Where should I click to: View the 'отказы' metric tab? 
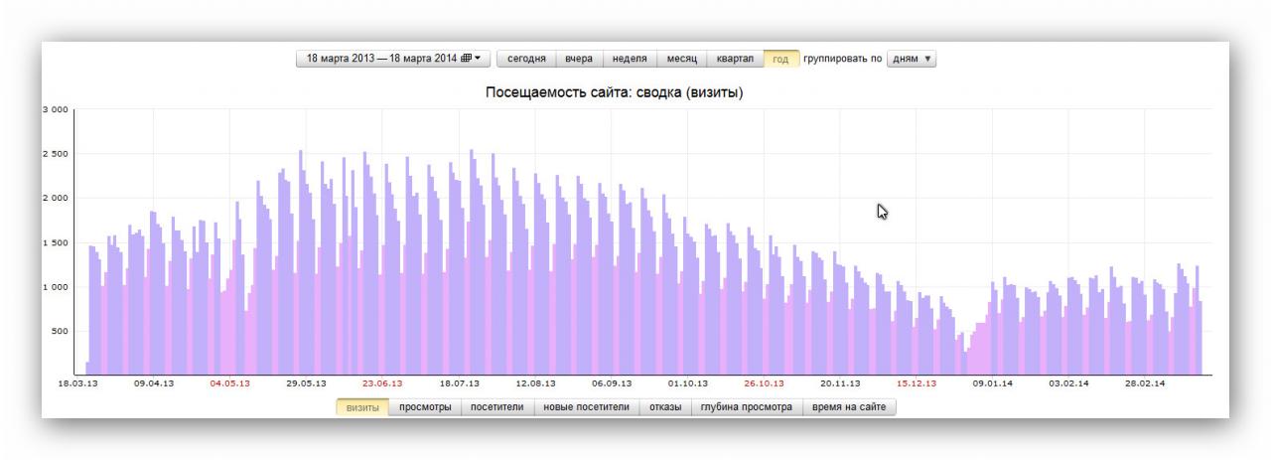pyautogui.click(x=665, y=407)
